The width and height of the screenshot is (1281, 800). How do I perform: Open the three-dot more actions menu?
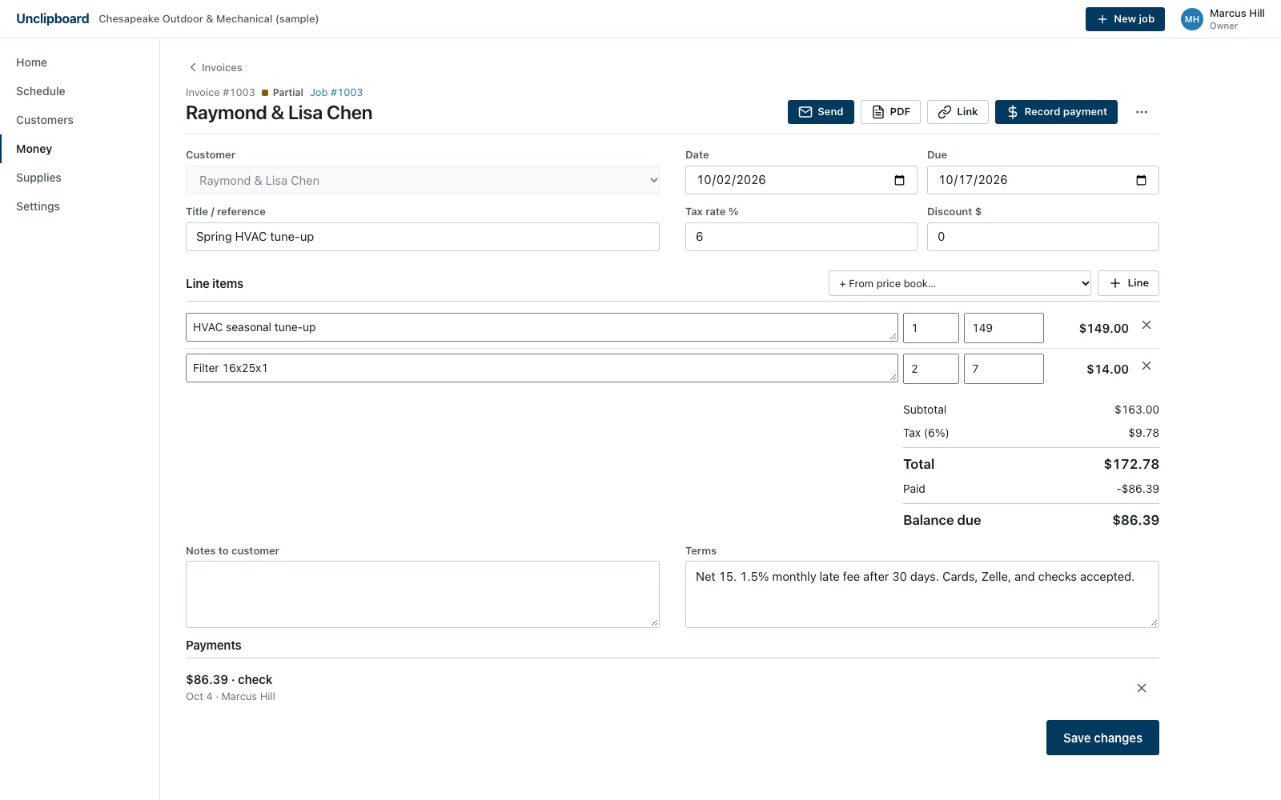click(1142, 112)
